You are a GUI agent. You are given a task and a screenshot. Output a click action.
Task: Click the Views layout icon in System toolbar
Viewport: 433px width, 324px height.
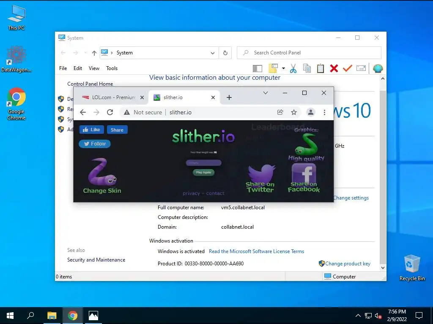[x=273, y=68]
